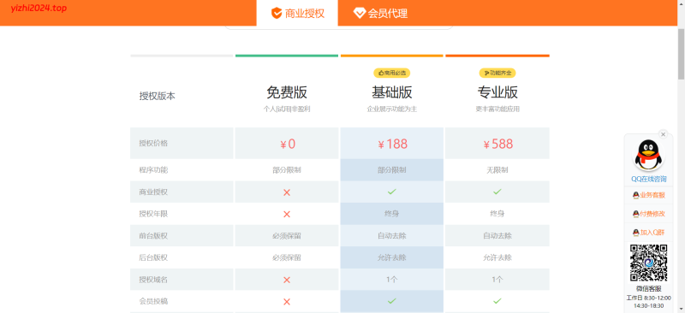Click the 功能齐全 badge above 专业版

(x=497, y=73)
